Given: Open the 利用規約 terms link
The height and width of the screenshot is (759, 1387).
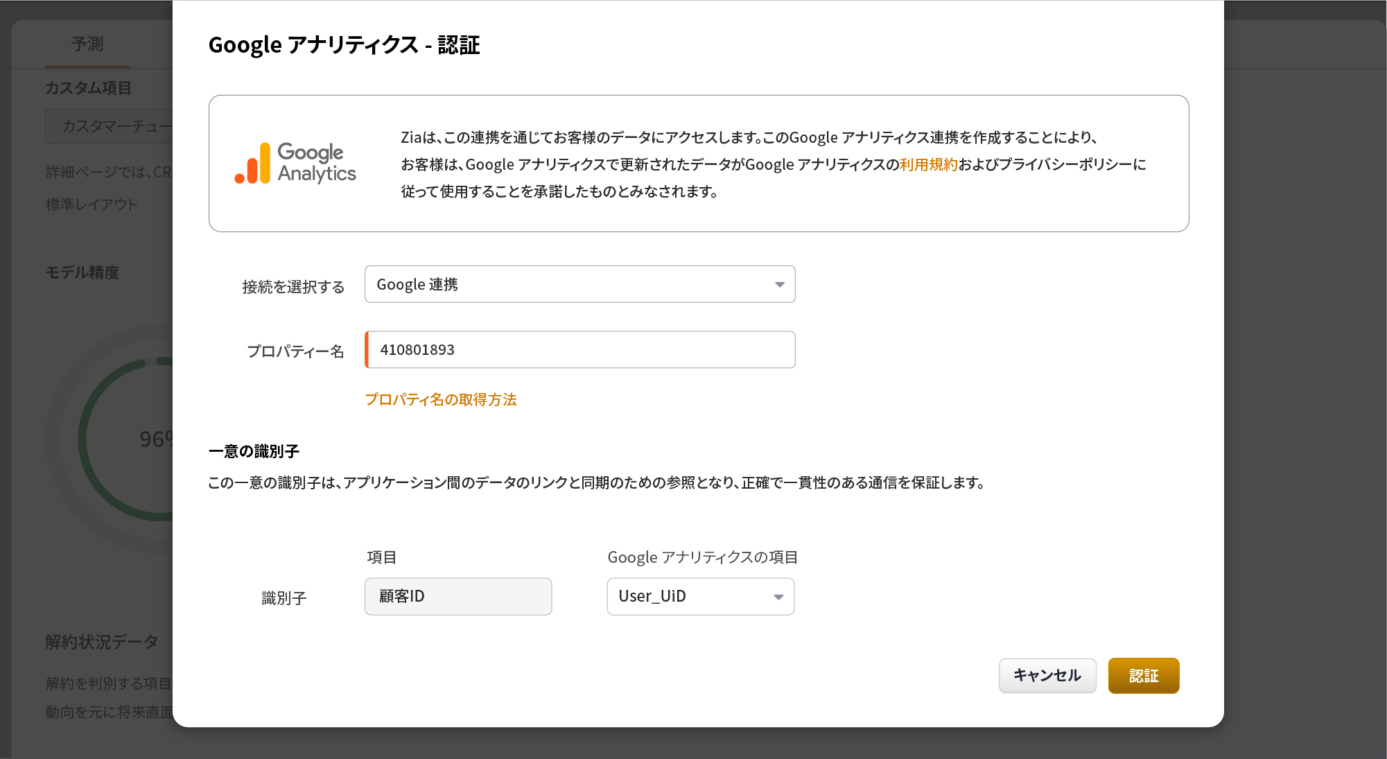Looking at the screenshot, I should (928, 164).
